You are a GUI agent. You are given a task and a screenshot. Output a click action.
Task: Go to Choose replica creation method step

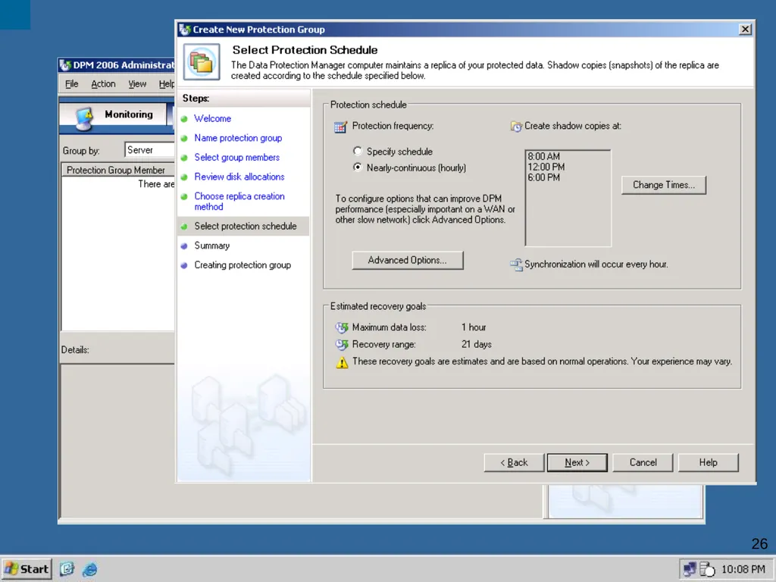[239, 202]
